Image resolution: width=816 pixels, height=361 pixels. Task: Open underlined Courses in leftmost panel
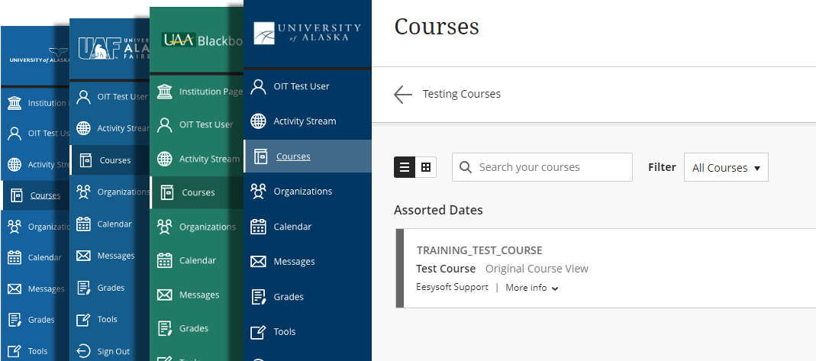[45, 195]
